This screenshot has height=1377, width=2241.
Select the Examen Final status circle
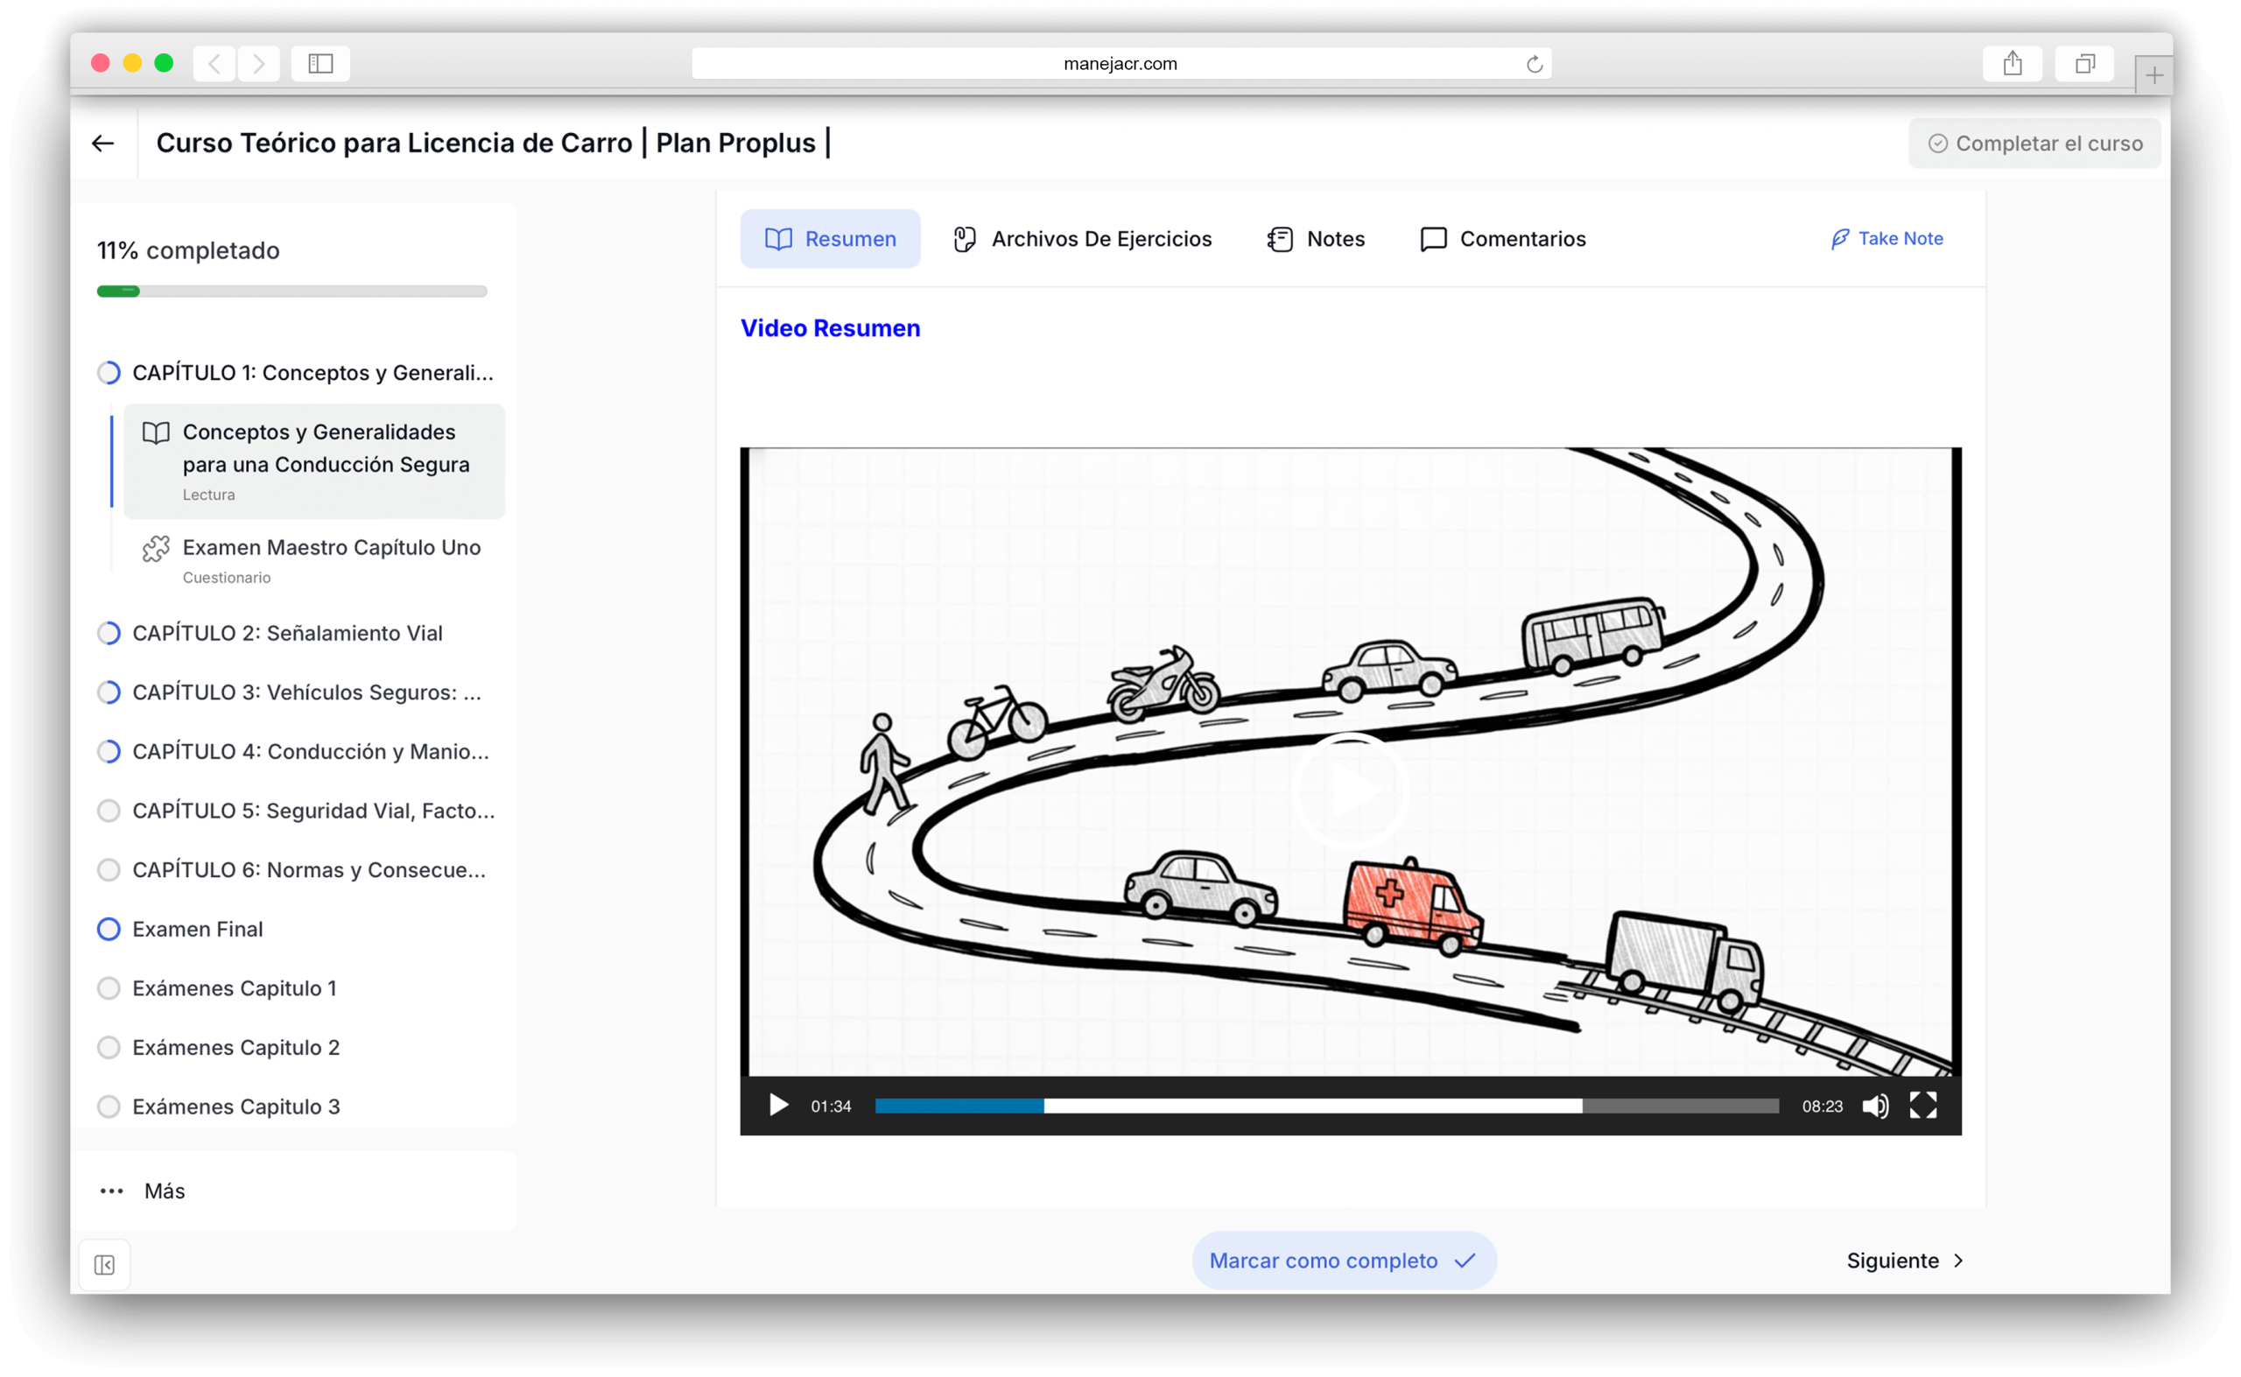pyautogui.click(x=109, y=929)
